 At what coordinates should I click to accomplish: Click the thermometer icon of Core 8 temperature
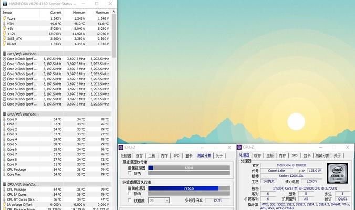pos(4,159)
